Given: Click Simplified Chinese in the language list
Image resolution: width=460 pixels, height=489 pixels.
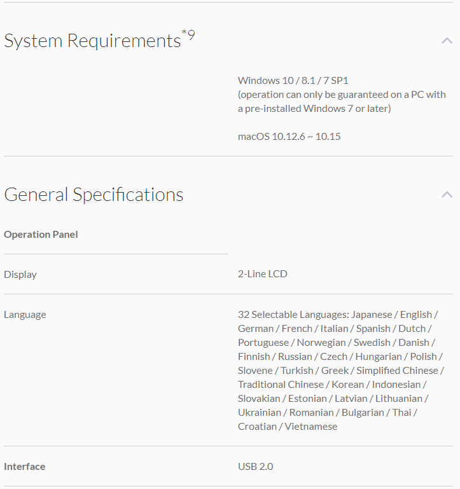Looking at the screenshot, I should (x=397, y=371).
